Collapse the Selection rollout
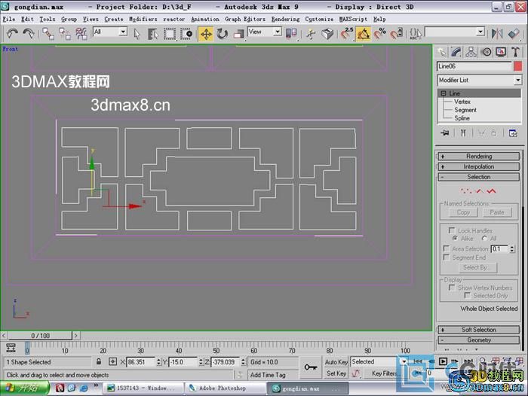Image resolution: width=528 pixels, height=396 pixels. click(x=478, y=177)
